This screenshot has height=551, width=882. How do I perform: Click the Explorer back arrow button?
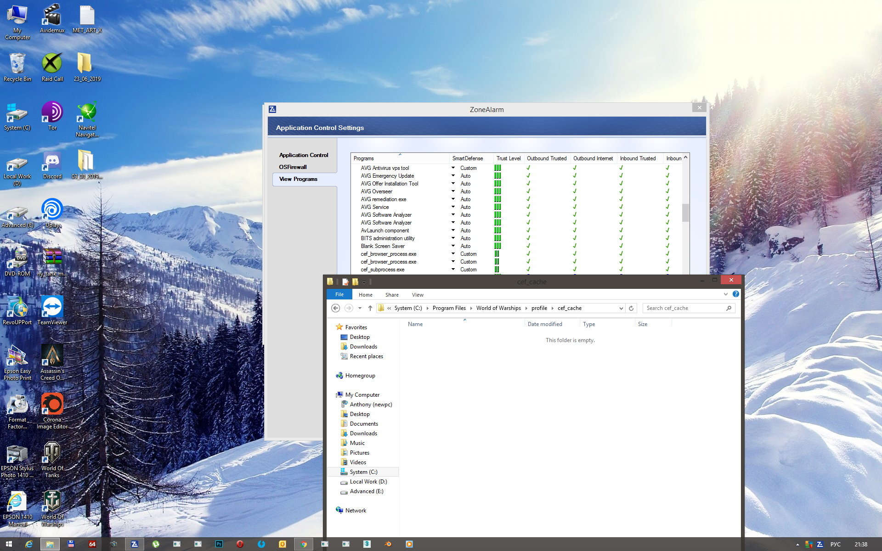pyautogui.click(x=335, y=308)
